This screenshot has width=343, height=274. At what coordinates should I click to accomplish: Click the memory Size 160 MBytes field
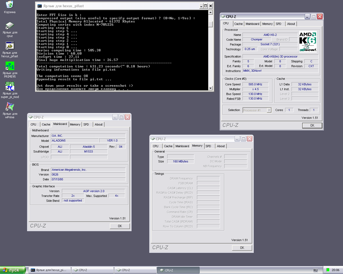click(181, 161)
